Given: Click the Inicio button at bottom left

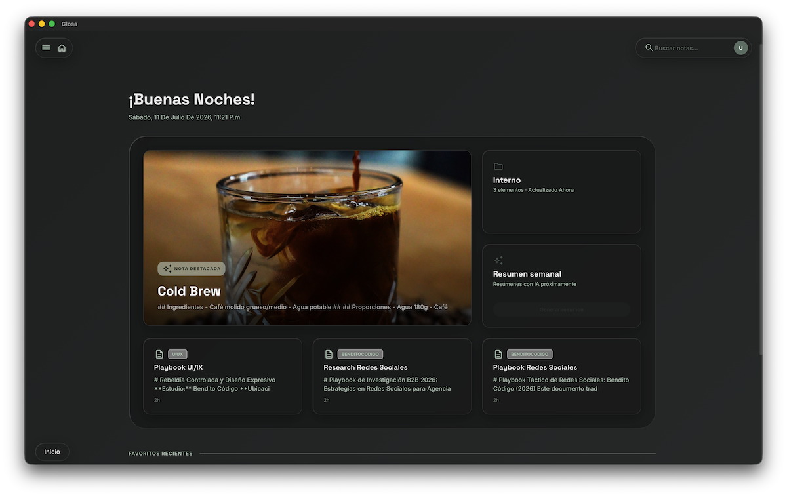Looking at the screenshot, I should pos(52,452).
